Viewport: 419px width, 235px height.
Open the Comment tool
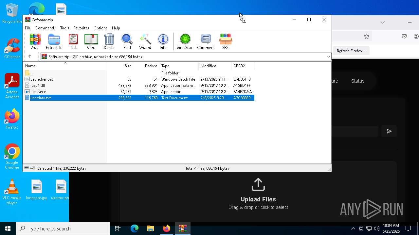coord(206,41)
